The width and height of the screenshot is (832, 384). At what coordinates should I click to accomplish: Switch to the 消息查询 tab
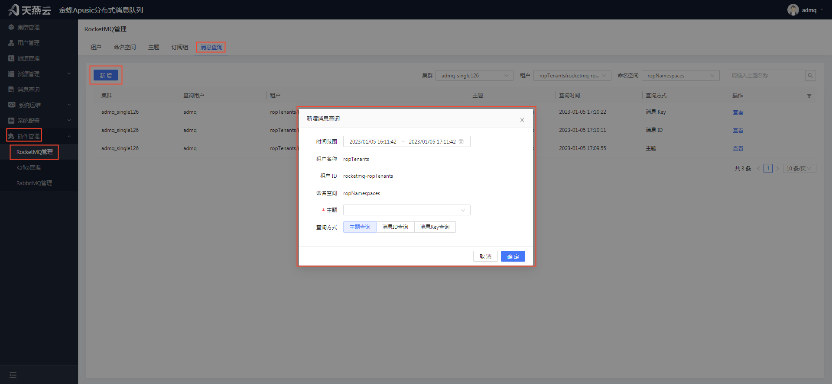211,47
